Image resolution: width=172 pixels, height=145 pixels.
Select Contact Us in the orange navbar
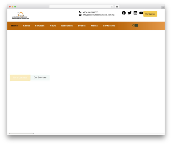pyautogui.click(x=109, y=26)
